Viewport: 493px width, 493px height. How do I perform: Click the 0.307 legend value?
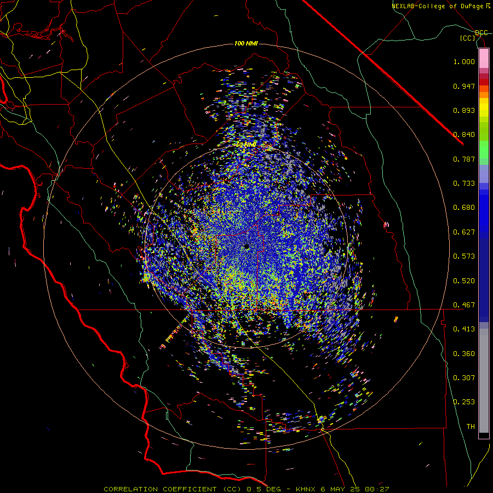pos(464,377)
